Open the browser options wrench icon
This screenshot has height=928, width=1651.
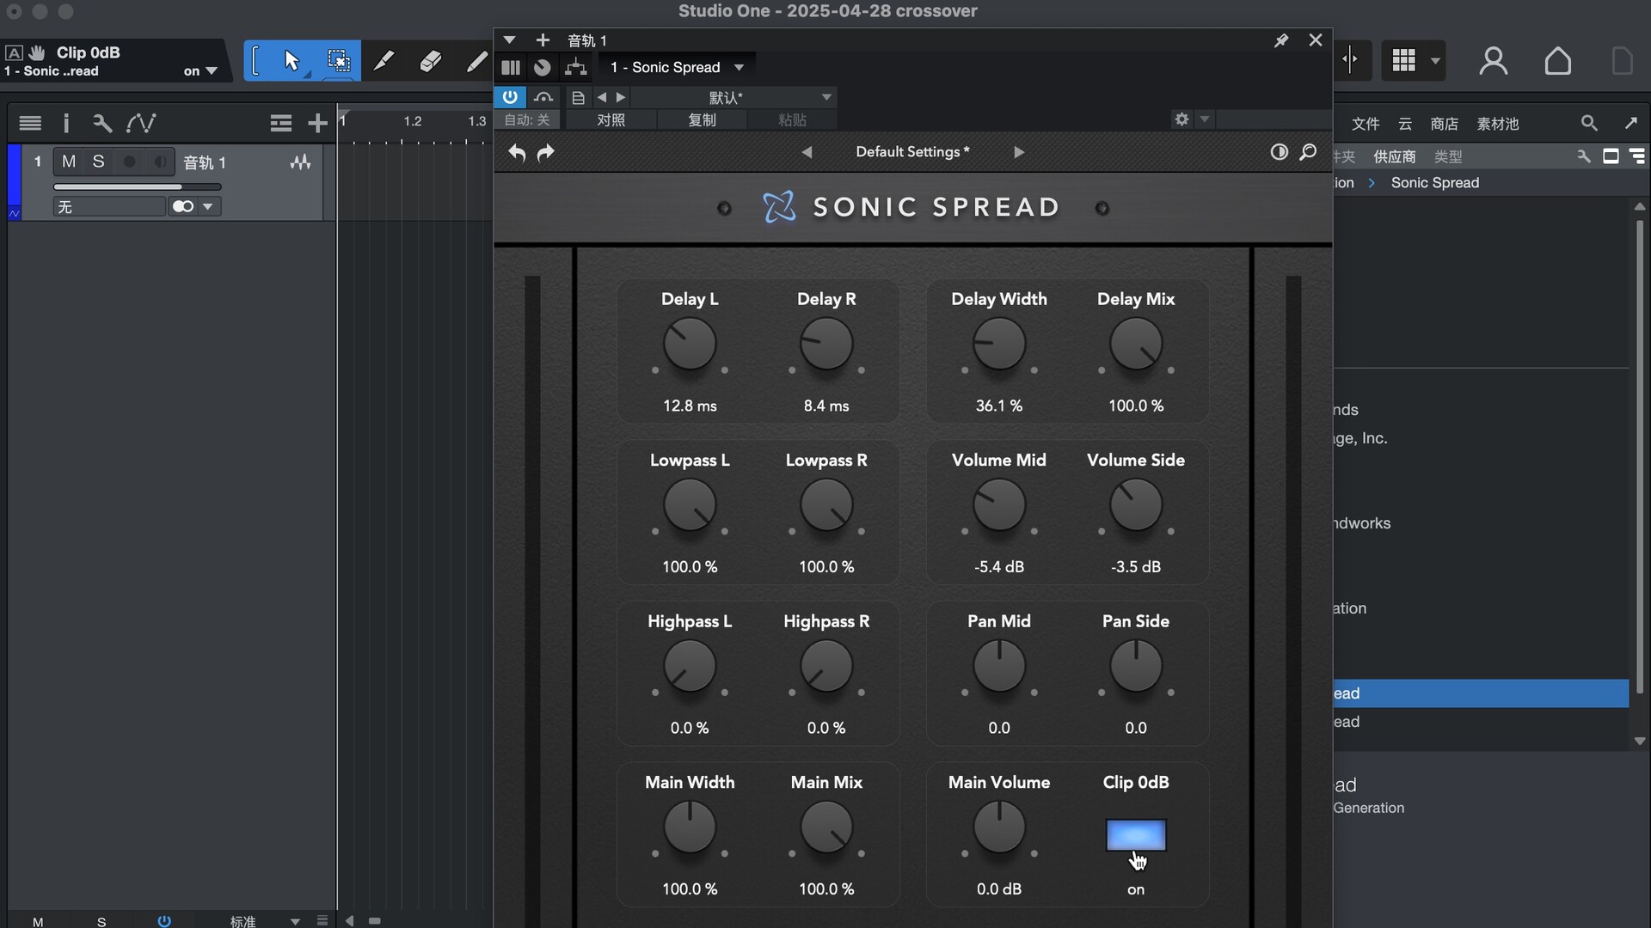click(1584, 156)
